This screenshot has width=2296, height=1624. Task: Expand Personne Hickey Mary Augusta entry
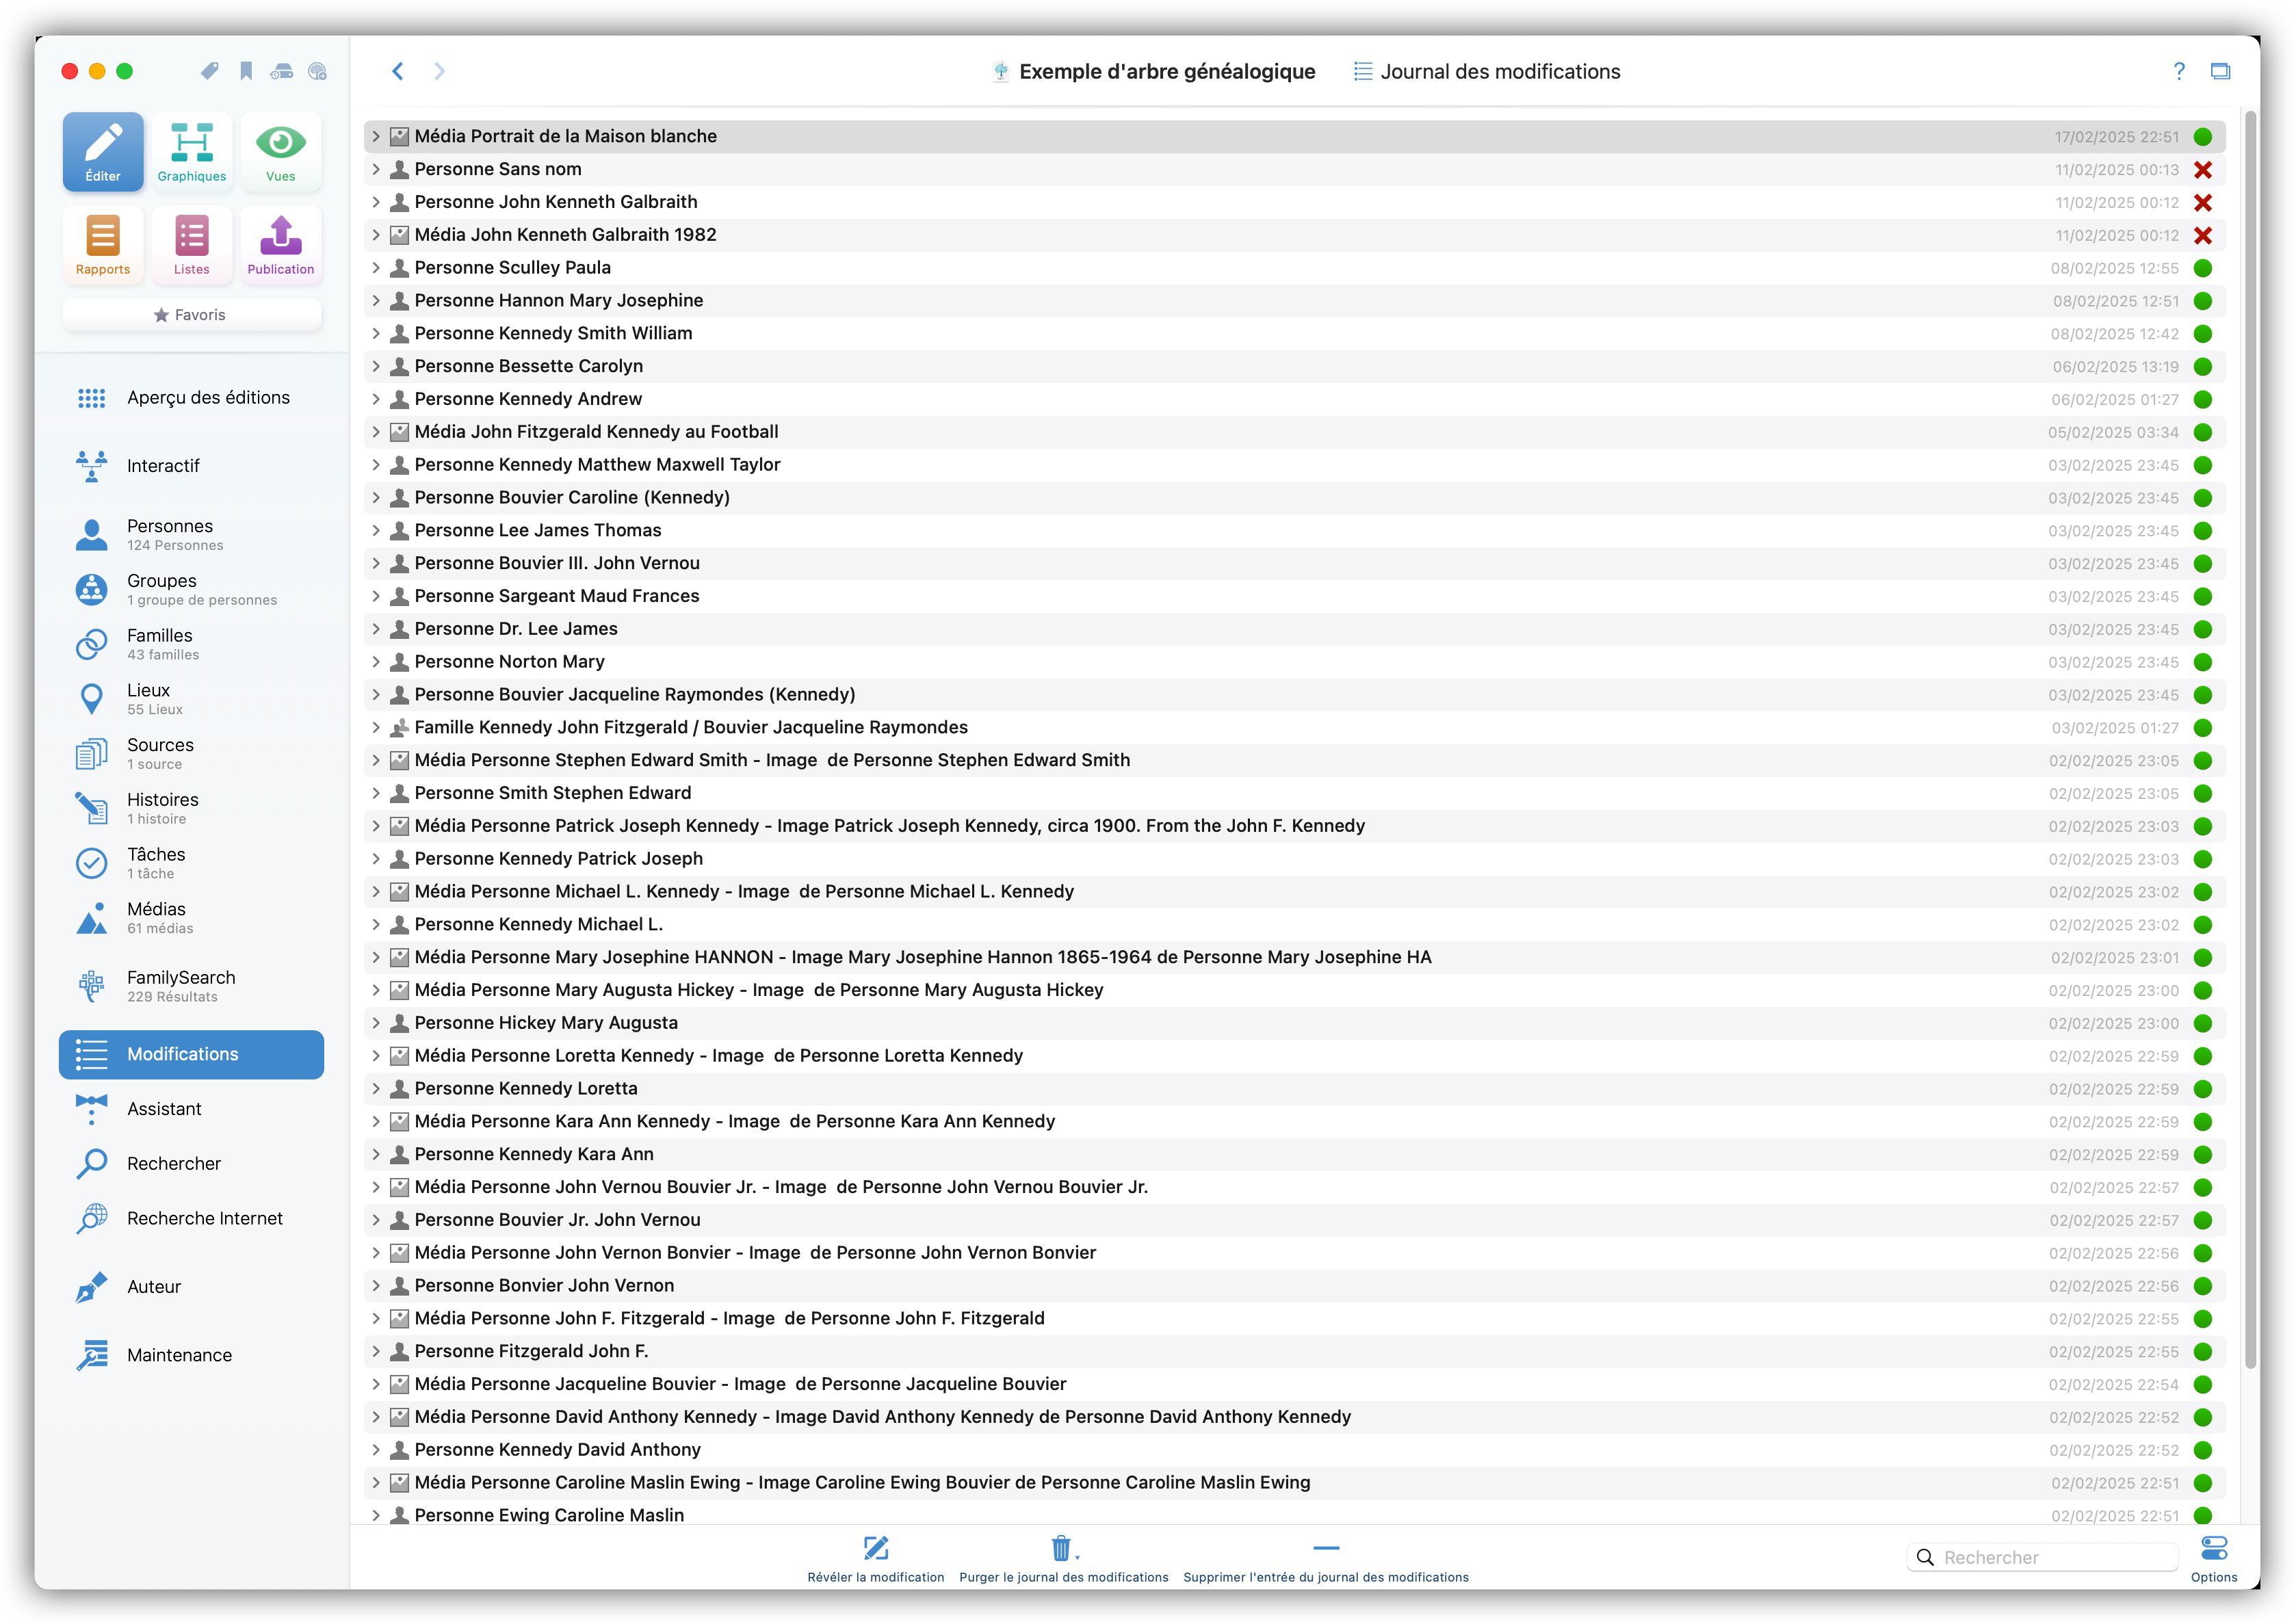tap(376, 1023)
